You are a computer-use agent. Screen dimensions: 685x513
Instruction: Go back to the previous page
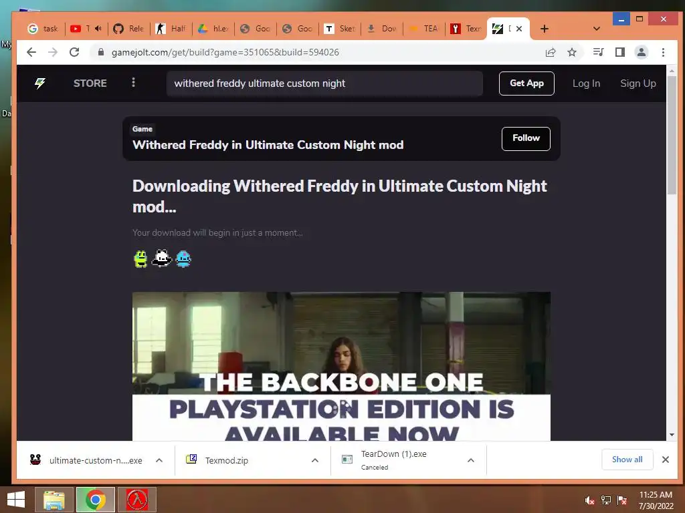[31, 52]
